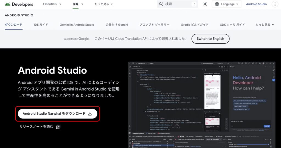The height and width of the screenshot is (158, 281).
Task: Click the ANDROID STUDIO section heading
Action: (19, 15)
